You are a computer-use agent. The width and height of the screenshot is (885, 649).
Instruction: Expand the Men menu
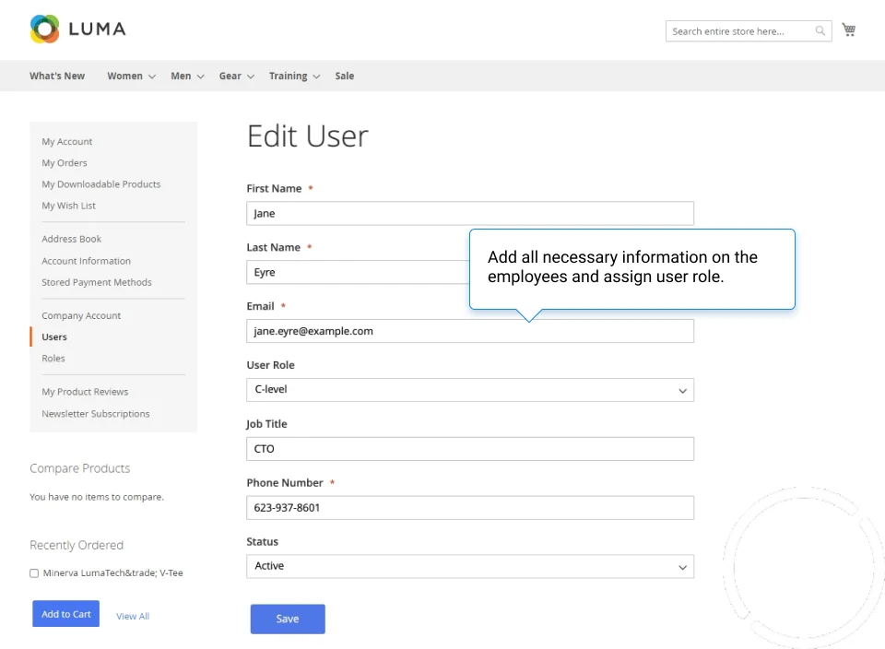tap(187, 77)
